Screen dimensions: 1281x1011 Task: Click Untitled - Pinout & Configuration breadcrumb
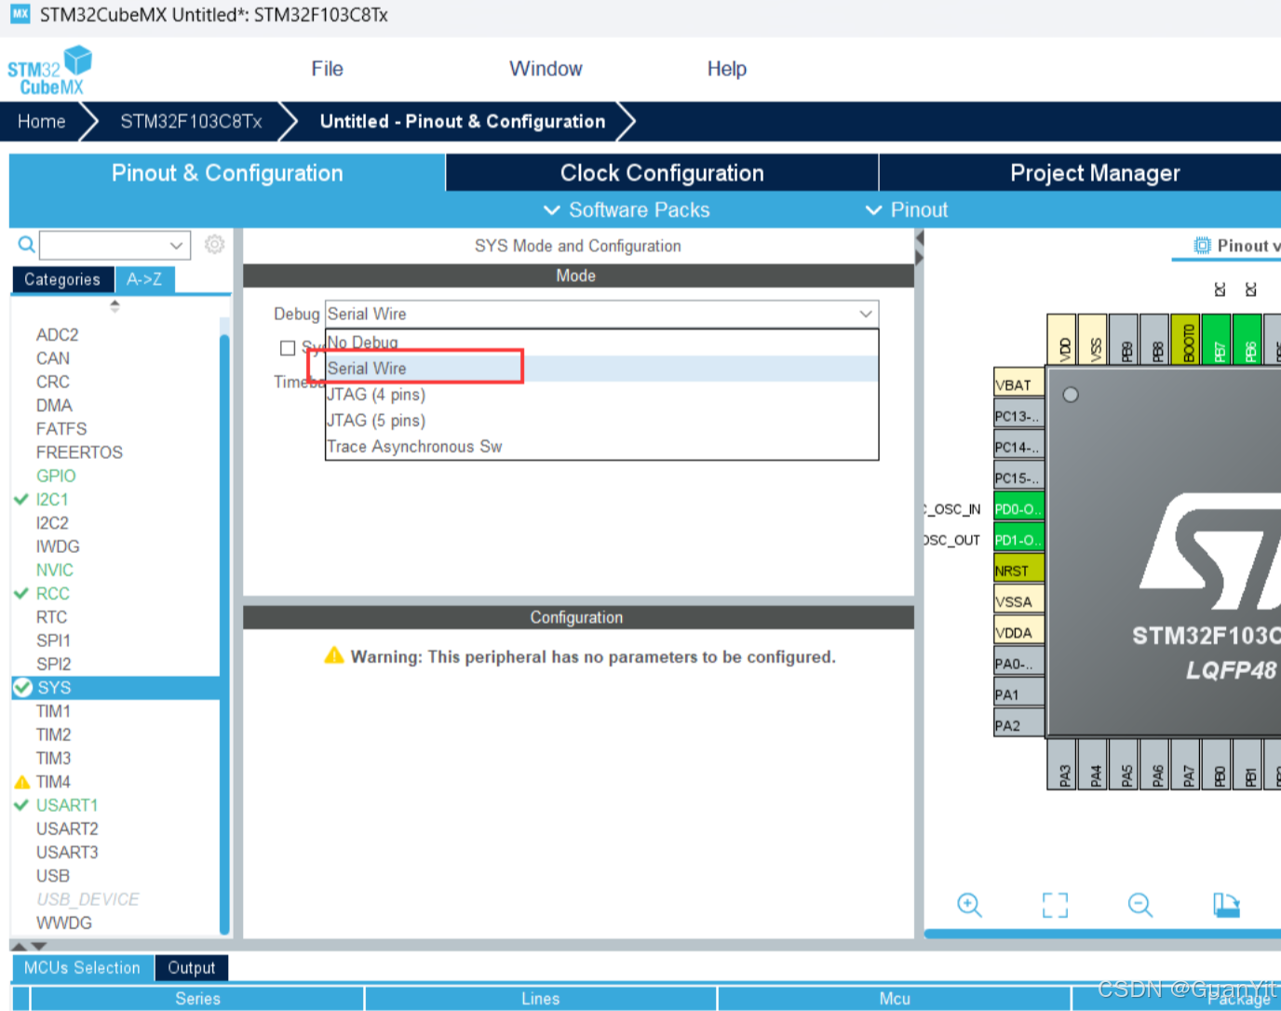463,122
